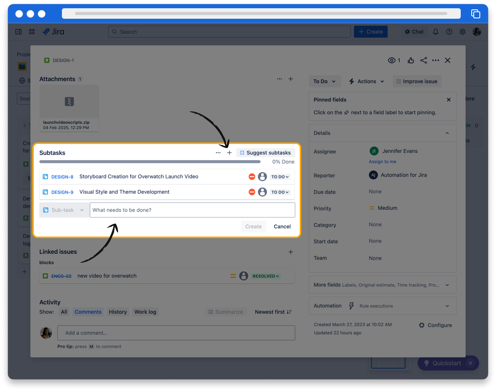The image size is (496, 391).
Task: Click ENGS-22 assignee avatar
Action: point(244,276)
